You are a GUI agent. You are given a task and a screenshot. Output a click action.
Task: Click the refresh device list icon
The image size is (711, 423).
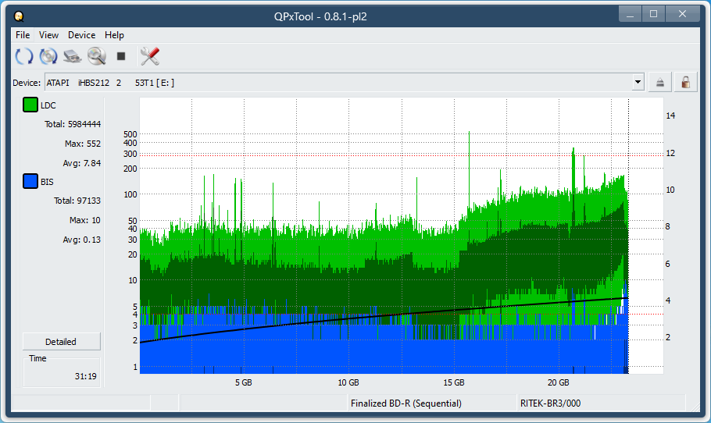click(24, 56)
